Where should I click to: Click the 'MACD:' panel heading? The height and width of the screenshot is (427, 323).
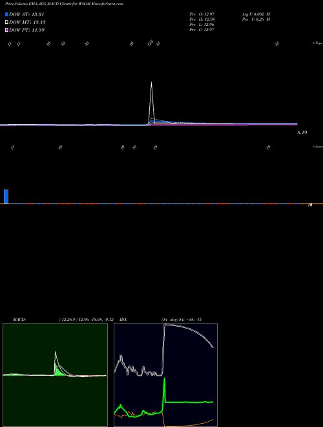pyautogui.click(x=19, y=320)
